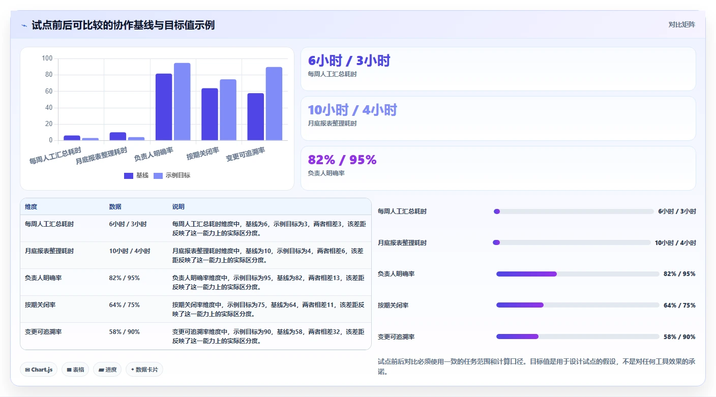Screen dimensions: 716x397
Task: Click the 变更可追溯率 target bar in chart
Action: click(274, 104)
